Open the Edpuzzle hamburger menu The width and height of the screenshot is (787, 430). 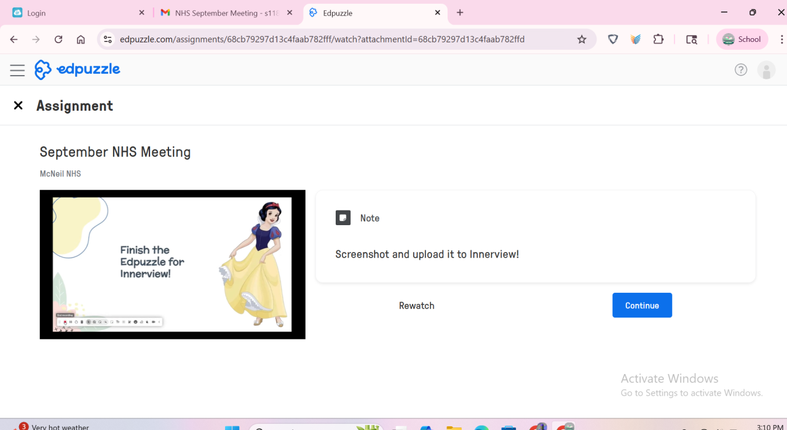click(17, 70)
